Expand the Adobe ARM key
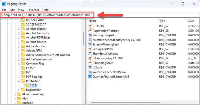 19,51
